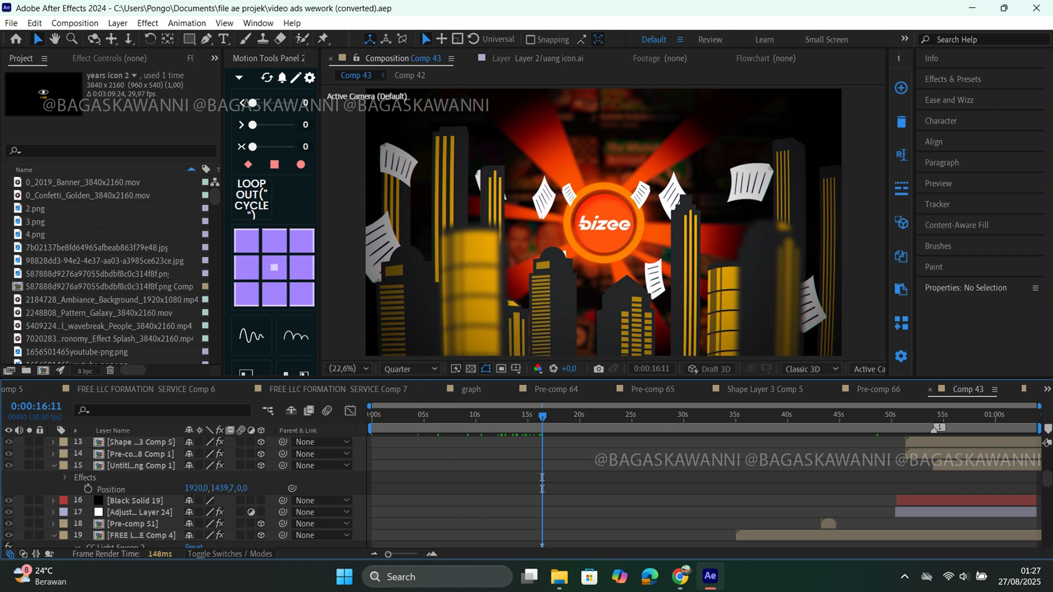Select the Horizontal Type tool

point(224,39)
